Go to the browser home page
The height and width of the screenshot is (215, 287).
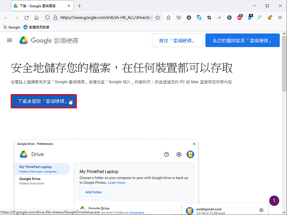36,18
